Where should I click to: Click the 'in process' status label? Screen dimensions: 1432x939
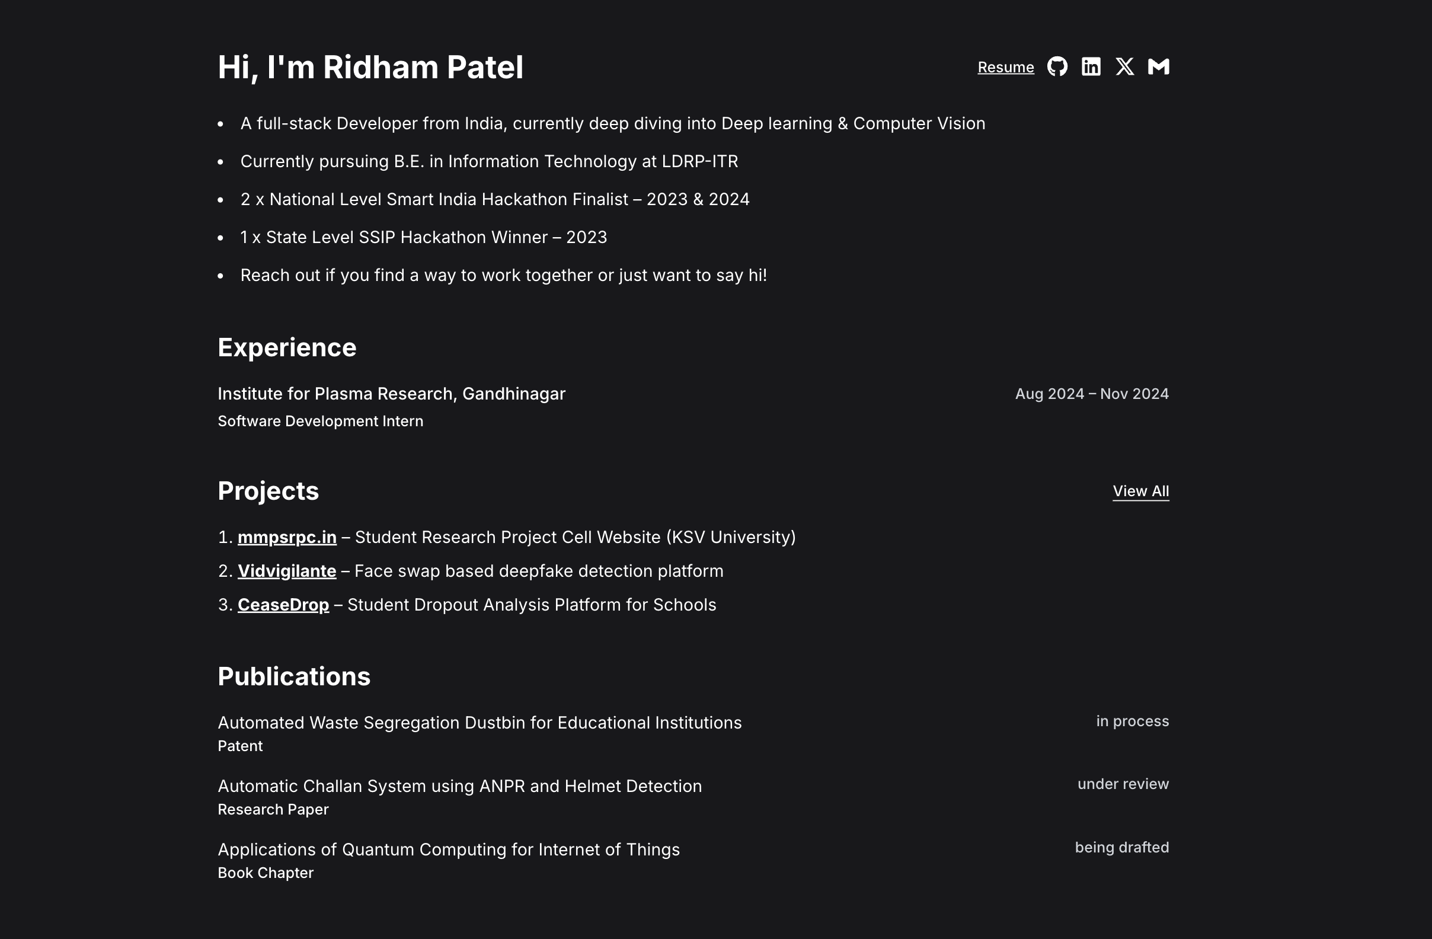[x=1133, y=720]
